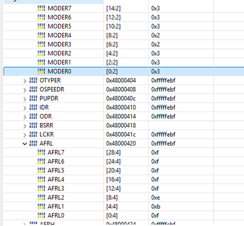Viewport: 244px width, 226px height.
Task: Click the register icon beside LCKR
Action: pyautogui.click(x=34, y=135)
